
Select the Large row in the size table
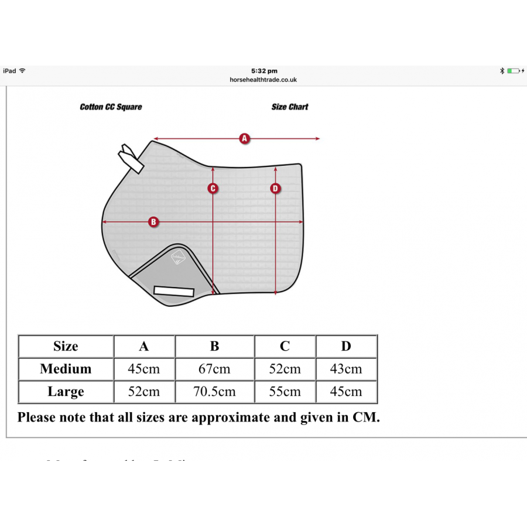tap(65, 392)
